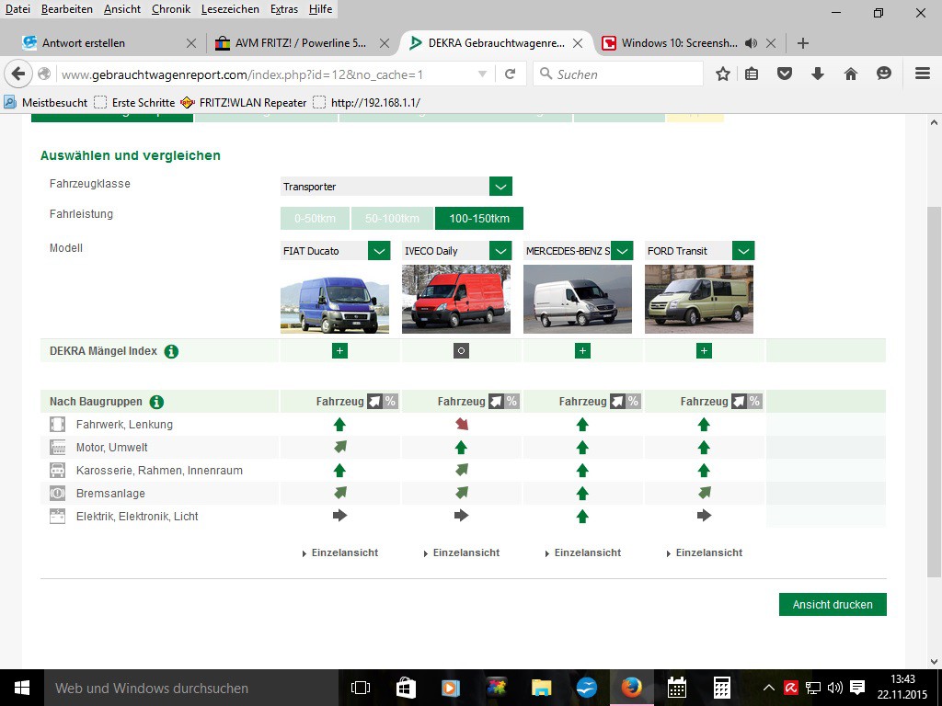Toggle percent view for IVECO Daily column

[x=511, y=401]
